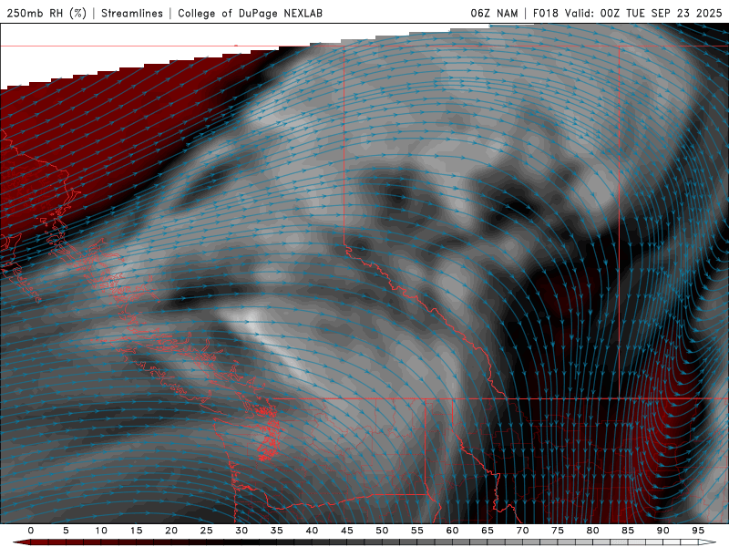Viewport: 729px width, 547px height.
Task: Click the "5" label on the color scale
Action: 66,531
